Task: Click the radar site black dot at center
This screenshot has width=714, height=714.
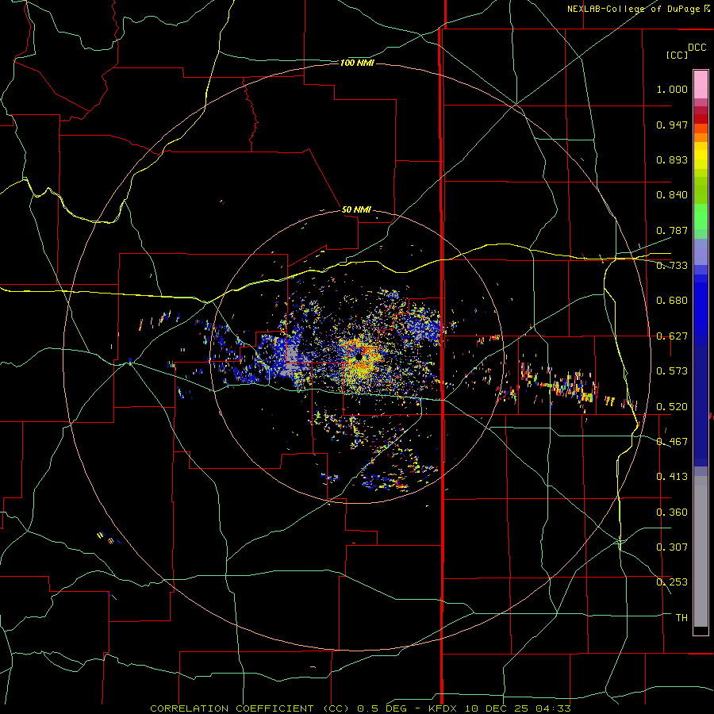Action: [359, 357]
